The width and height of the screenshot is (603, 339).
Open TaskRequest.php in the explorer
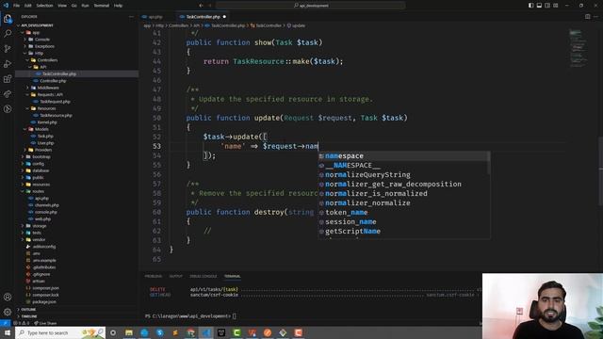(55, 102)
